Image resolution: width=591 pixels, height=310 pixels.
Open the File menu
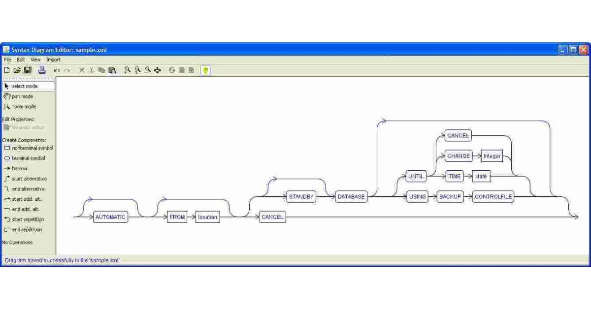tap(7, 60)
